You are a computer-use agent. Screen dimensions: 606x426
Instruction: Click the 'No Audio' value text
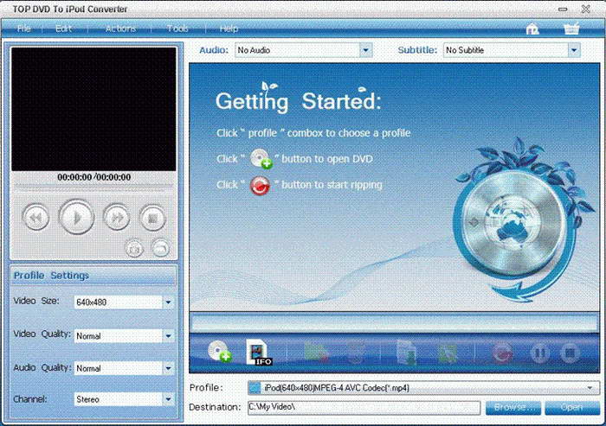coord(254,50)
